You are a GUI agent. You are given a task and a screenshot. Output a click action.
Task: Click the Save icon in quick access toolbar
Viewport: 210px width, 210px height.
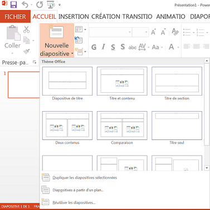point(13,4)
